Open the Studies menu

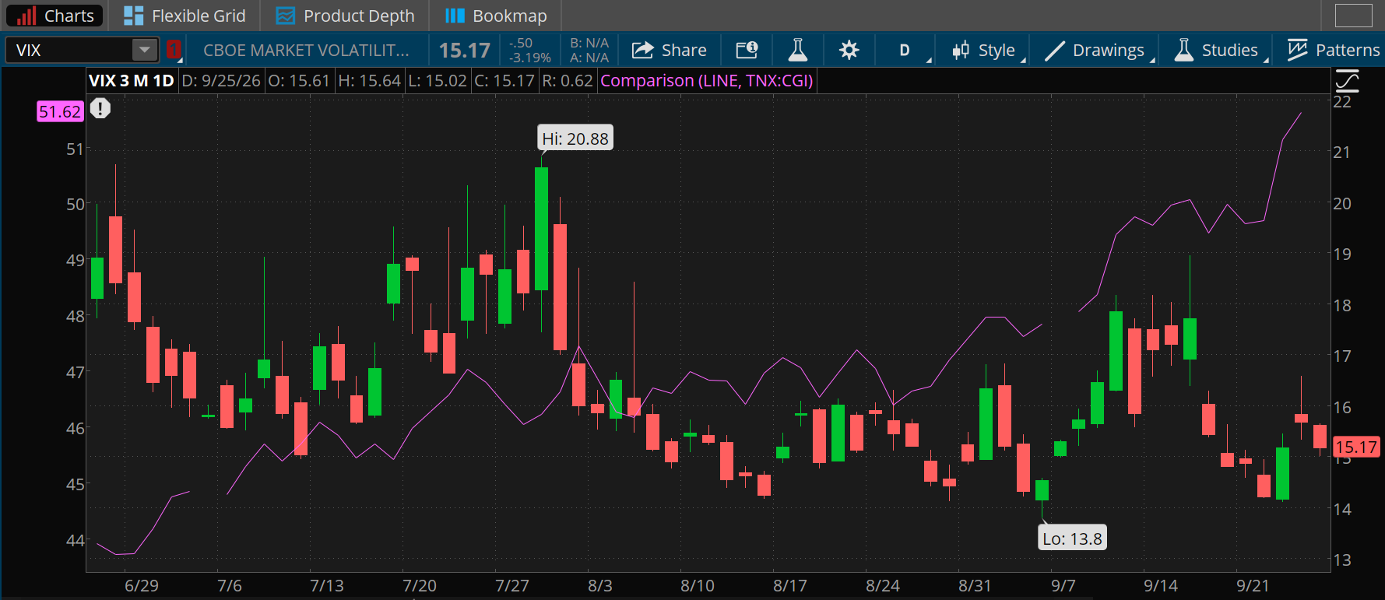pos(1219,51)
